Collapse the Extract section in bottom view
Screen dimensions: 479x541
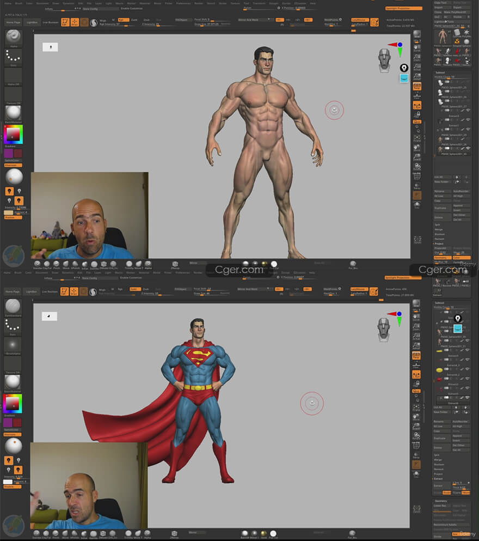[x=438, y=478]
